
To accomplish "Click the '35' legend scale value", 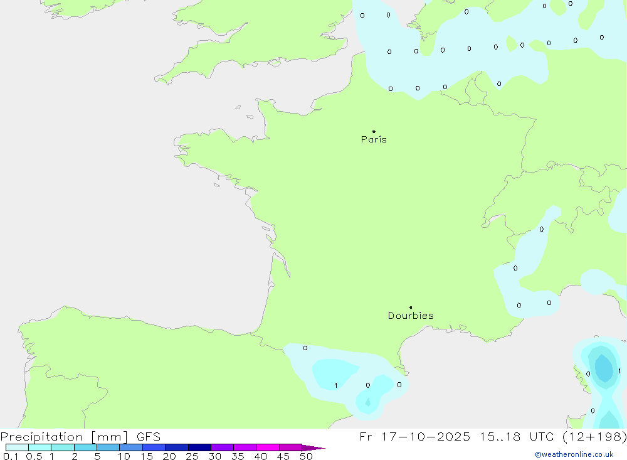I will [x=238, y=456].
